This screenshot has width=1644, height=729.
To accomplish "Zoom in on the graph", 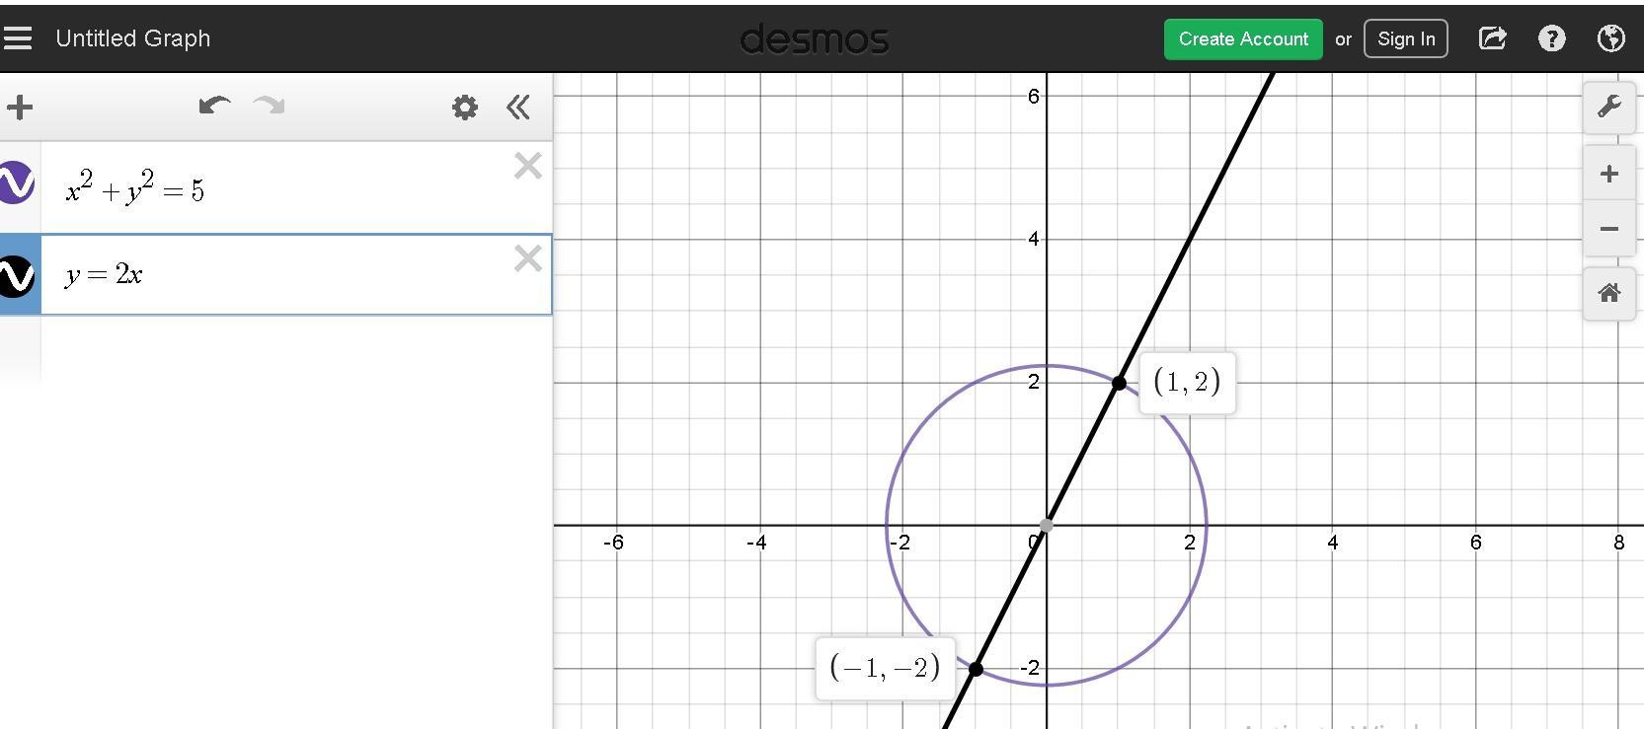I will 1609,175.
